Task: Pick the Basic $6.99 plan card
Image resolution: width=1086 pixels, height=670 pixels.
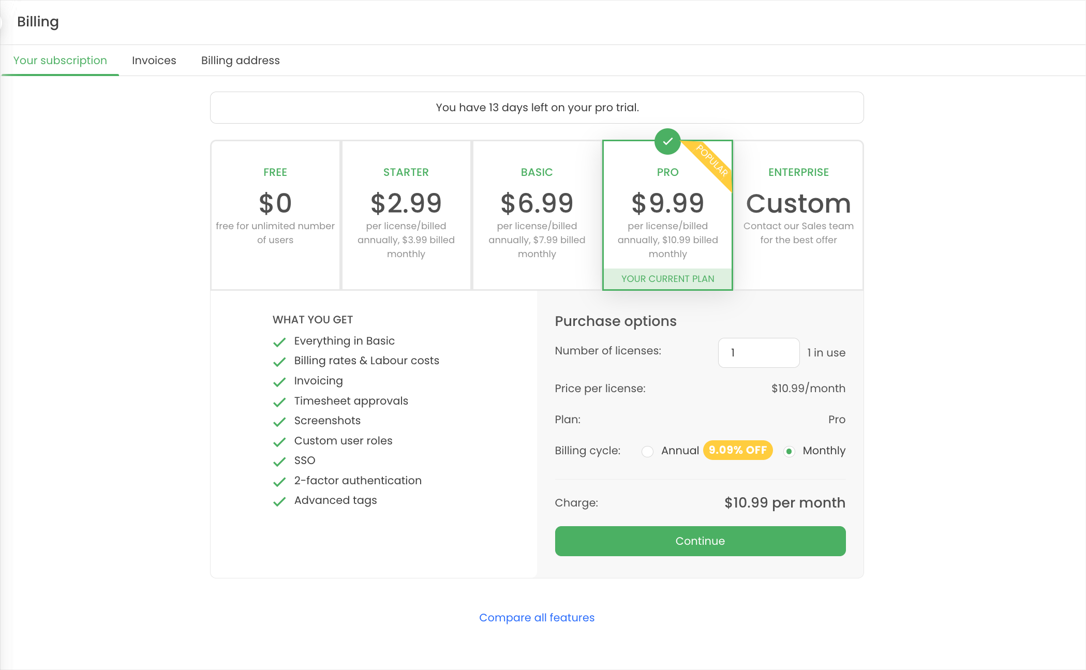Action: click(x=537, y=215)
